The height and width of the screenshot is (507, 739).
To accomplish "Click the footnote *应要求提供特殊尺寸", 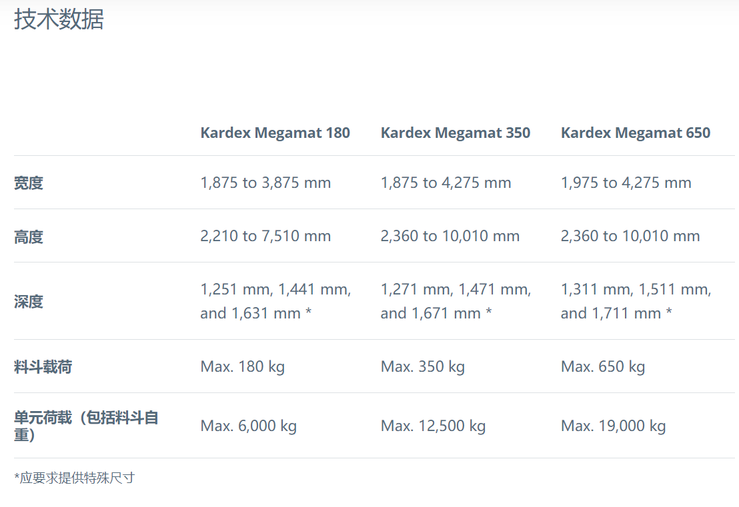I will (74, 478).
